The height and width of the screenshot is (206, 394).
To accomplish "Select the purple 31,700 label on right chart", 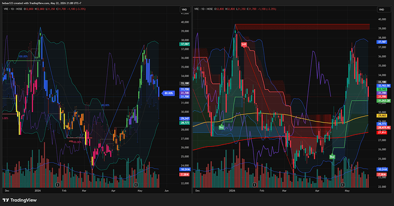I will coord(381,93).
